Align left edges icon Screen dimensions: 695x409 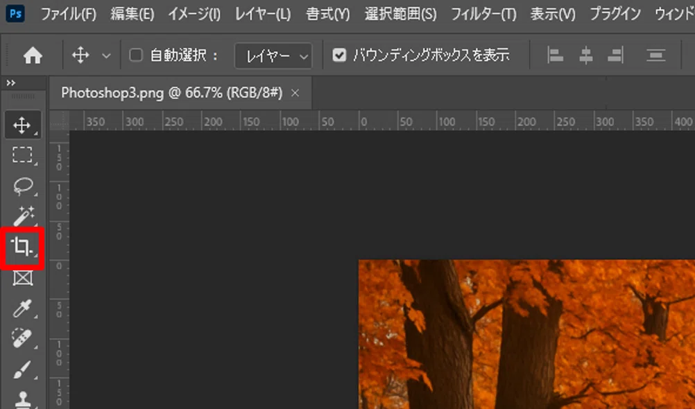click(555, 56)
